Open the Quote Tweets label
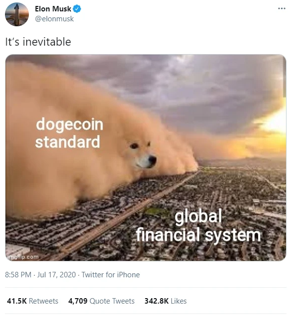The width and height of the screenshot is (291, 315). point(112,301)
